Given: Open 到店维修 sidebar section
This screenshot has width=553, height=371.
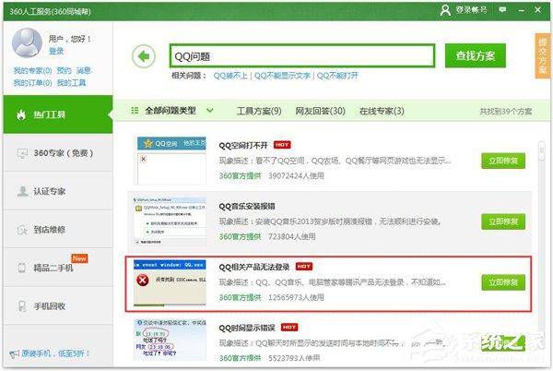Looking at the screenshot, I should pos(58,230).
